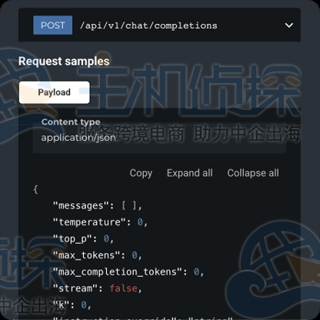Click the /api/v1/chat/completions path
Viewport: 320px width, 320px height.
click(148, 25)
